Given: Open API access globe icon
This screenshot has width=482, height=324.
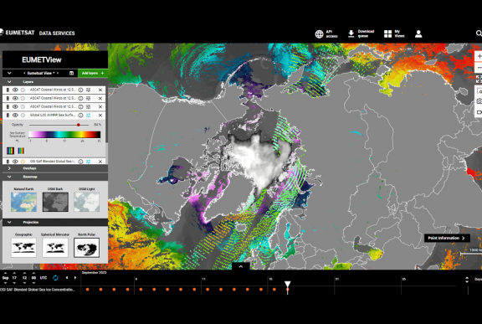Looking at the screenshot, I should [x=319, y=33].
